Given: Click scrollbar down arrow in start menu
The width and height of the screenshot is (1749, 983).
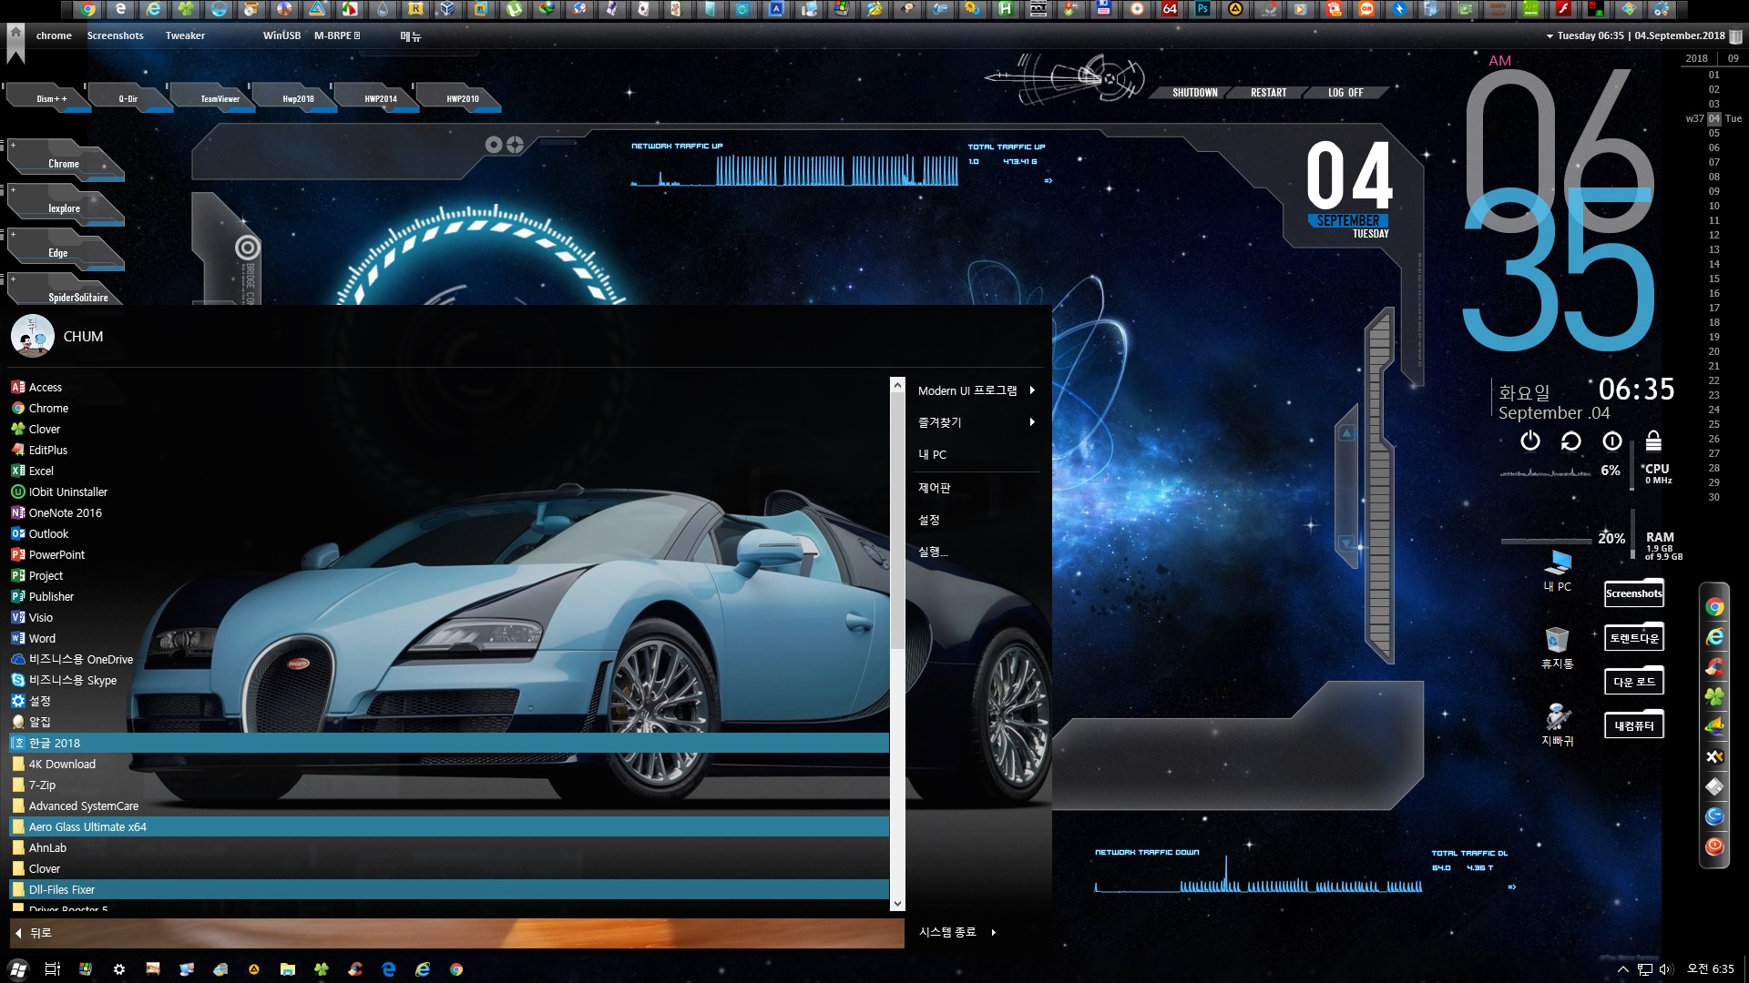Looking at the screenshot, I should [x=897, y=904].
